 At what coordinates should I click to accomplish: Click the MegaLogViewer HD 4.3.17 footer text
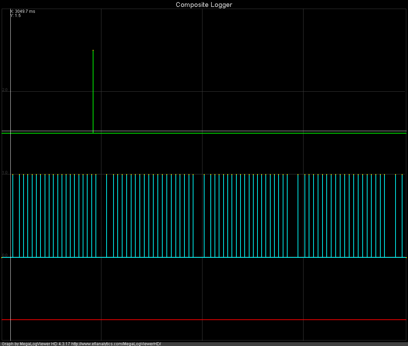click(45, 344)
